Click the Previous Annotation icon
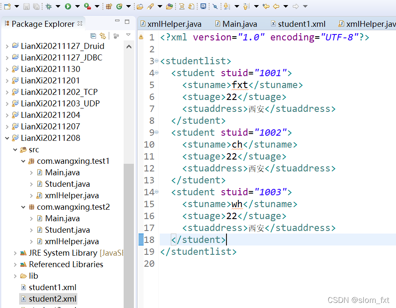Screen dimensions: 396x308 pyautogui.click(x=246, y=6)
